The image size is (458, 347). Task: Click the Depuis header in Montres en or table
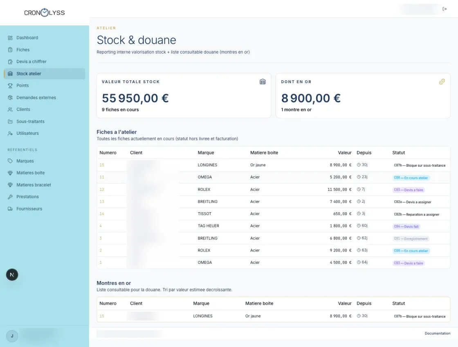364,304
